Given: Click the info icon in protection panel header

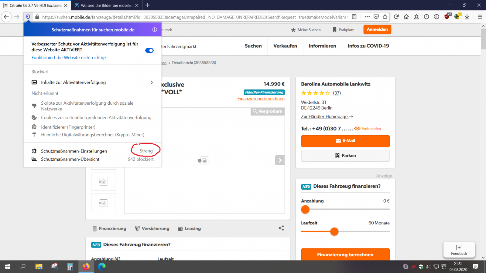Looking at the screenshot, I should 155,30.
